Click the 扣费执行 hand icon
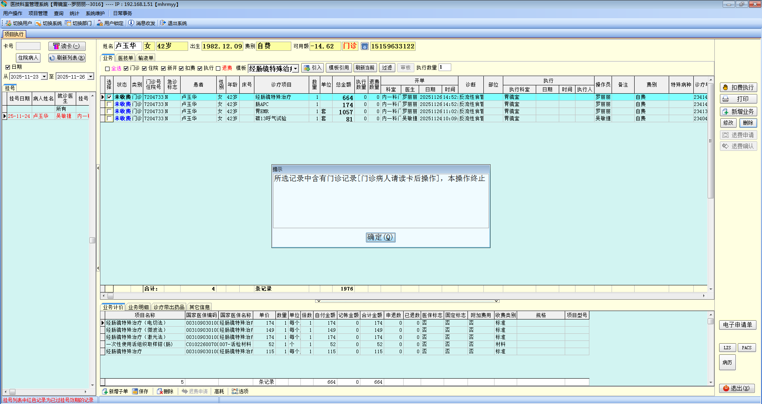Image resolution: width=762 pixels, height=404 pixels. point(725,87)
